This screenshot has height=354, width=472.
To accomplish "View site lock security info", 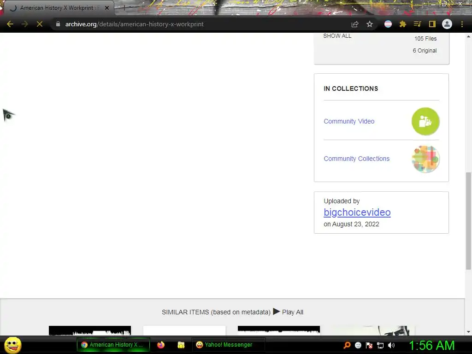I will click(58, 24).
